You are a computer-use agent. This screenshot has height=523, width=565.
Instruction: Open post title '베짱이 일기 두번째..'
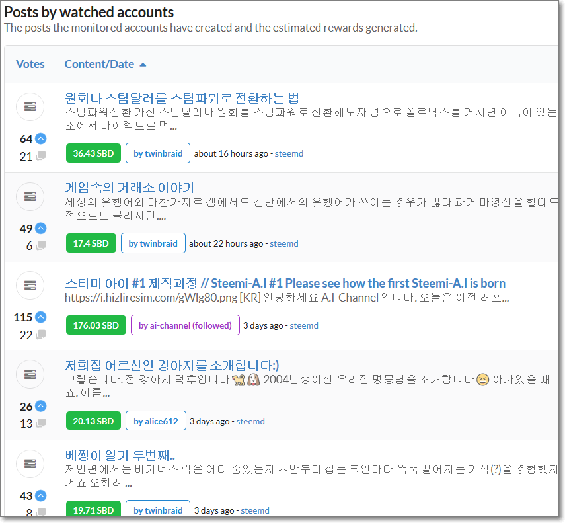120,456
